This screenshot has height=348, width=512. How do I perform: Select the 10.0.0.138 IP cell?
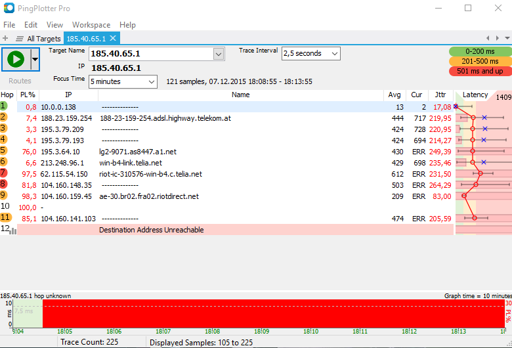point(58,107)
